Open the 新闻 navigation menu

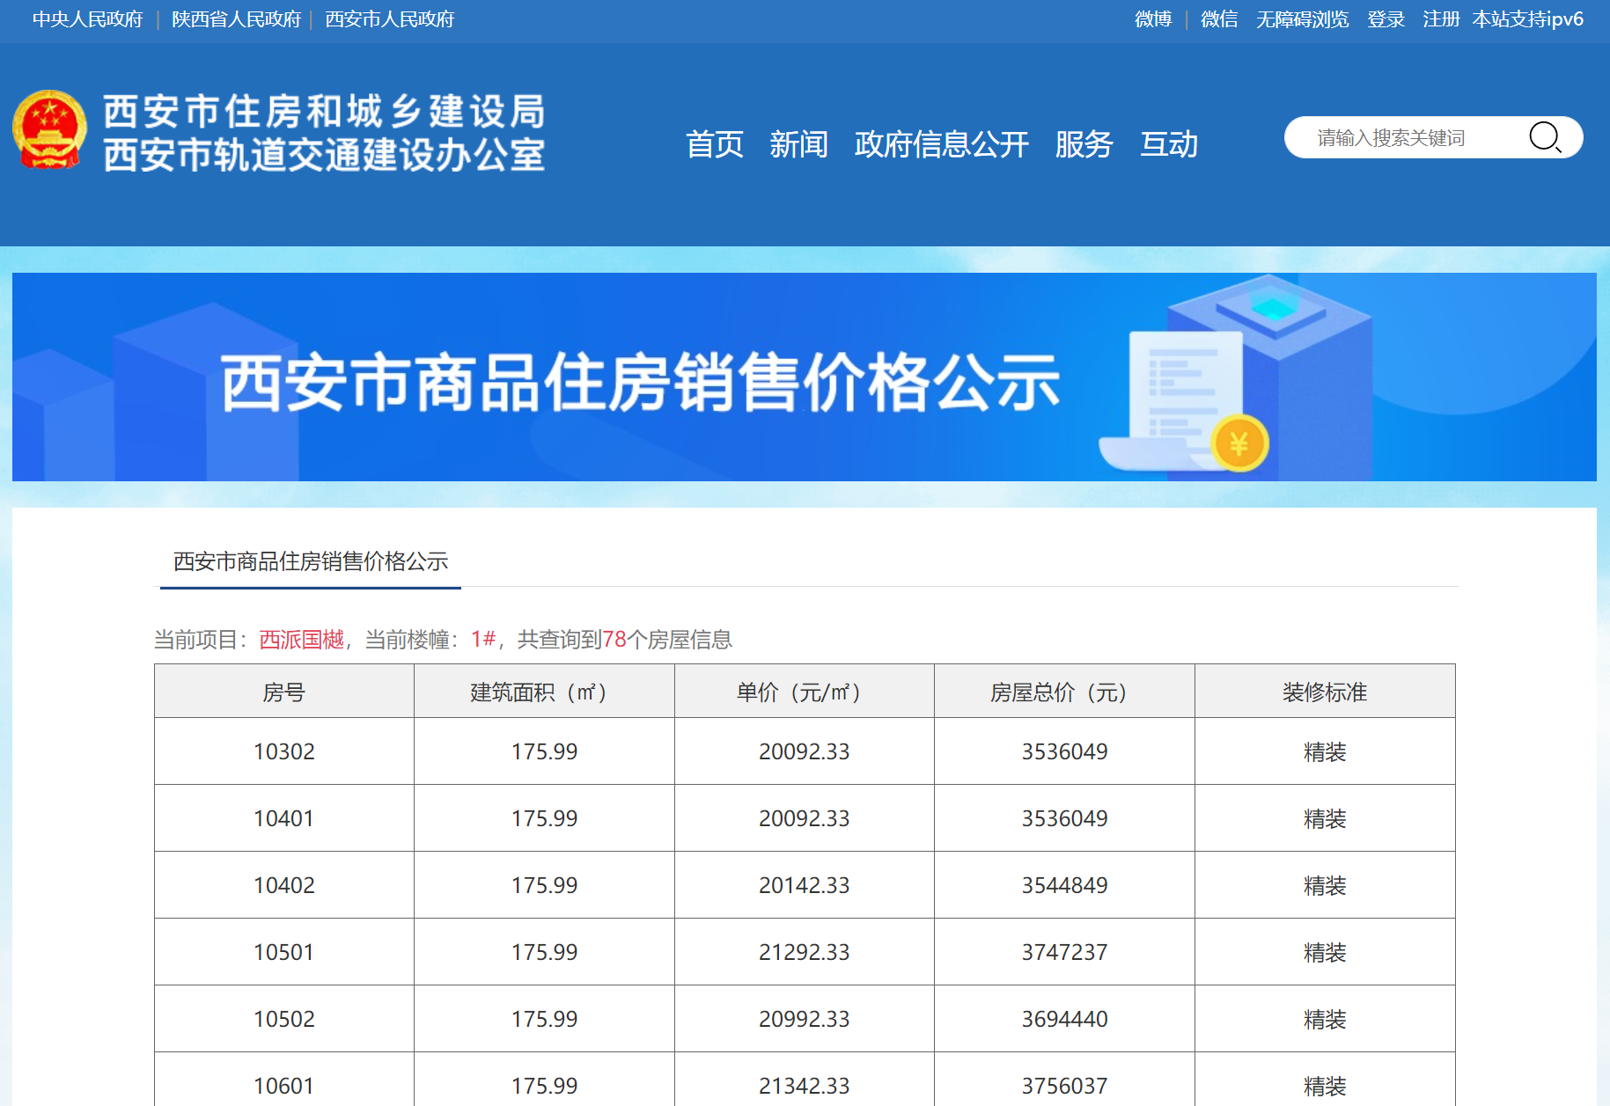tap(798, 144)
